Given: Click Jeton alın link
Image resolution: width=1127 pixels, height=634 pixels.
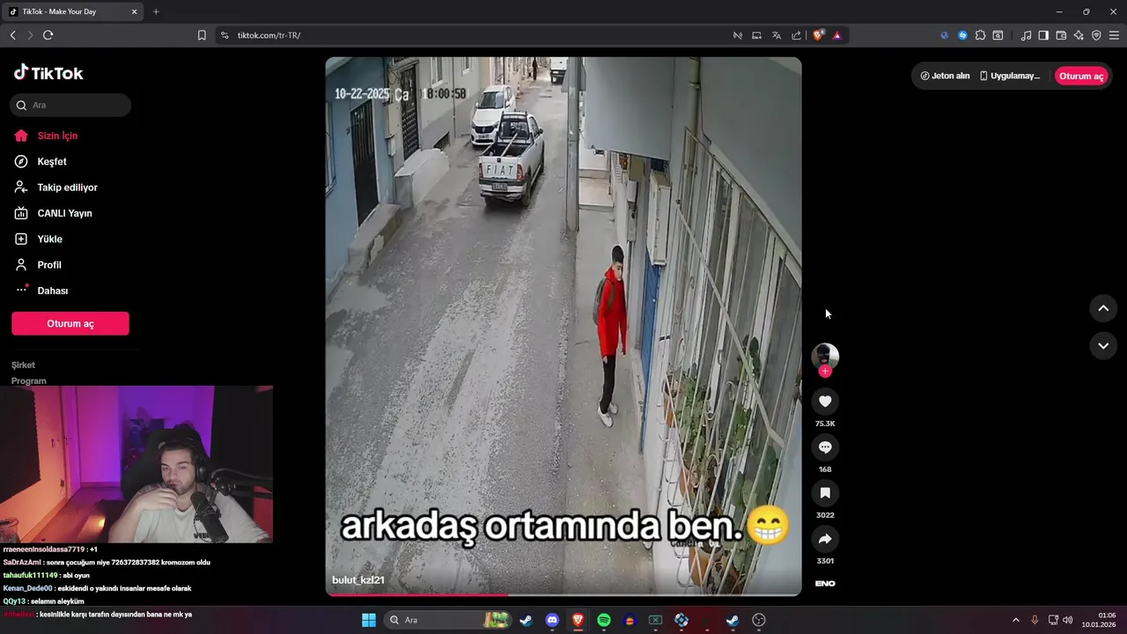Looking at the screenshot, I should pyautogui.click(x=945, y=76).
